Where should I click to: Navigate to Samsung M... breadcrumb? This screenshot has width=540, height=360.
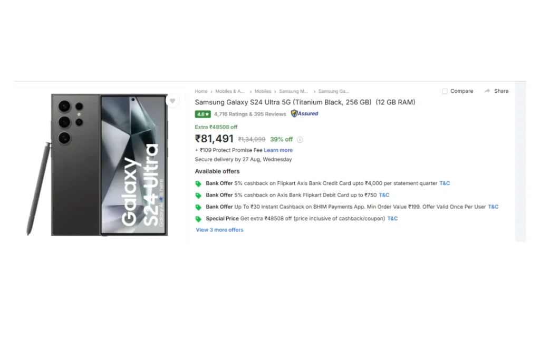(293, 91)
